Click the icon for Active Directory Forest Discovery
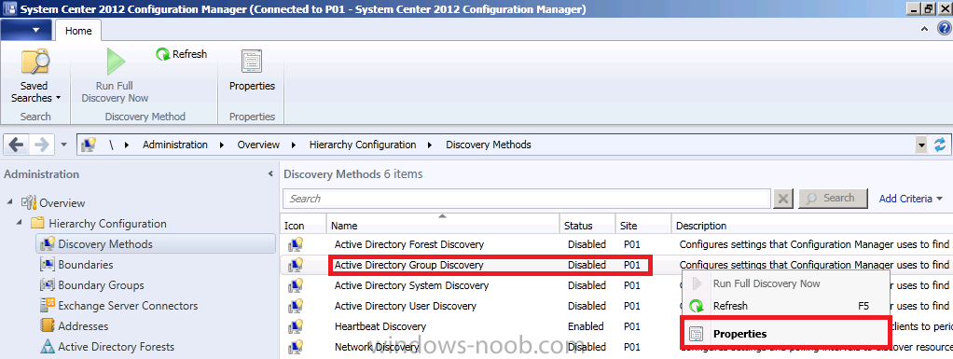 296,244
